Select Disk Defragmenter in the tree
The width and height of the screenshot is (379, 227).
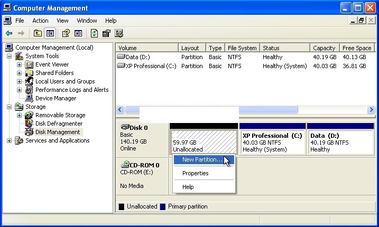[x=59, y=124]
